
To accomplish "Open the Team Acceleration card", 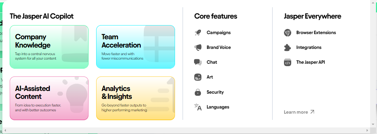I will click(x=136, y=47).
